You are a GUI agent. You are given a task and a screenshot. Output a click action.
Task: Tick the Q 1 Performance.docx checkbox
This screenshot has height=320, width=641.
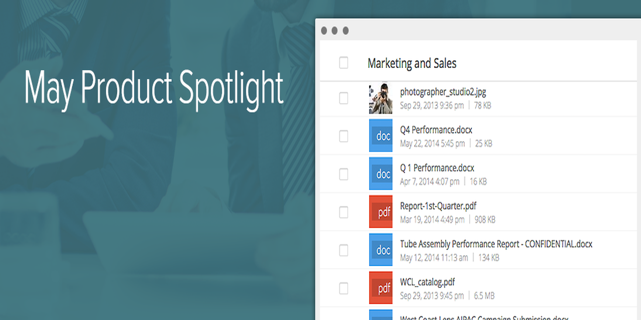tap(344, 174)
